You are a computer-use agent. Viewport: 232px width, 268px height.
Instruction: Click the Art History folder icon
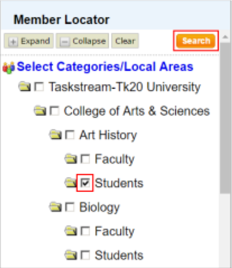point(55,135)
